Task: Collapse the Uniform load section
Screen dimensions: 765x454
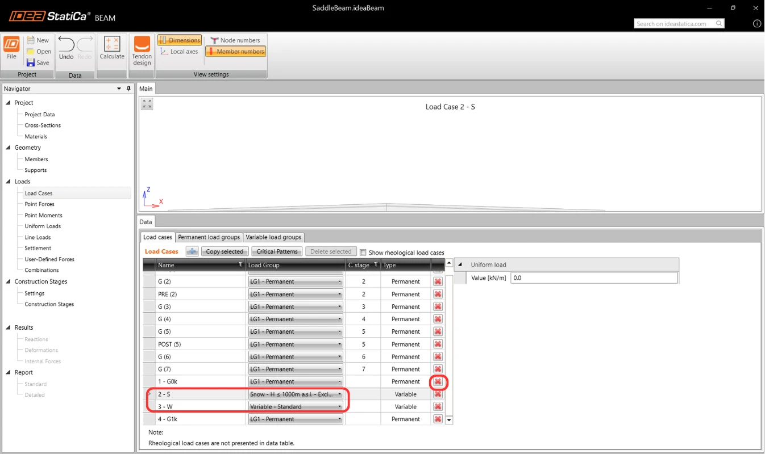Action: pyautogui.click(x=460, y=264)
